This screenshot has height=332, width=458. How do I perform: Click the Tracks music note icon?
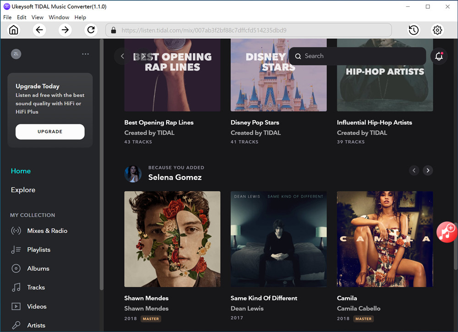click(16, 287)
